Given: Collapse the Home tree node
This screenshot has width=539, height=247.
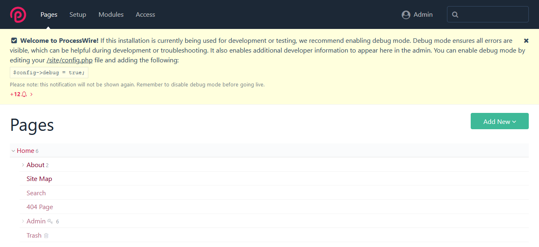Looking at the screenshot, I should click(x=13, y=151).
